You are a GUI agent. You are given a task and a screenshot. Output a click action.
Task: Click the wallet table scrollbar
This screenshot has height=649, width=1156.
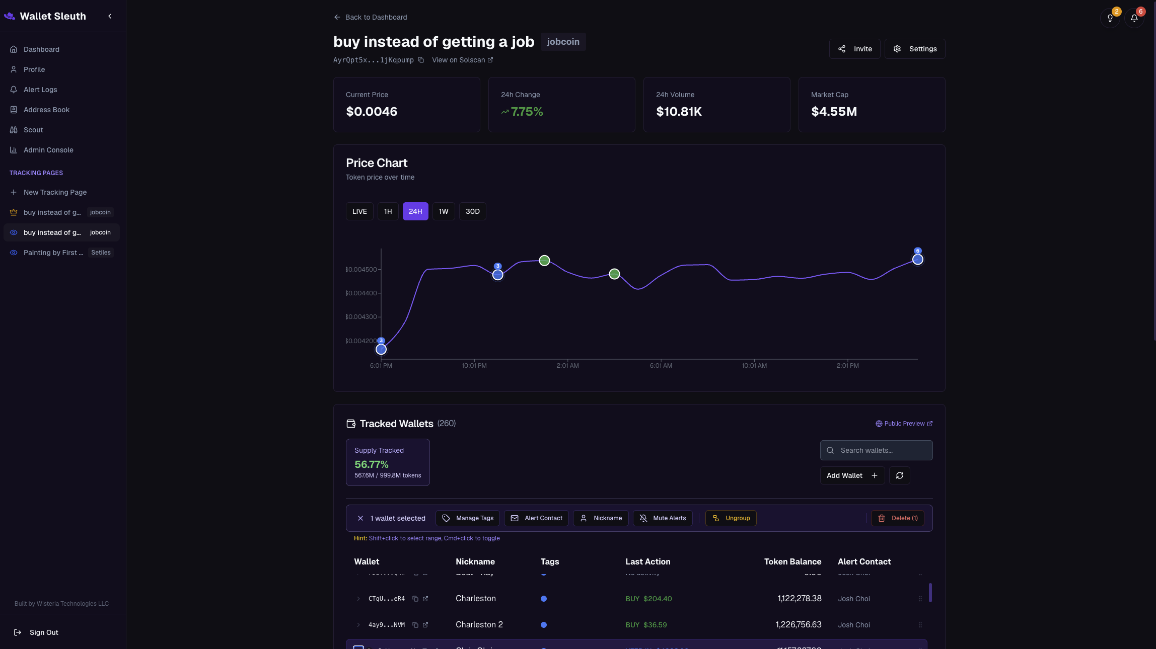[x=930, y=593]
